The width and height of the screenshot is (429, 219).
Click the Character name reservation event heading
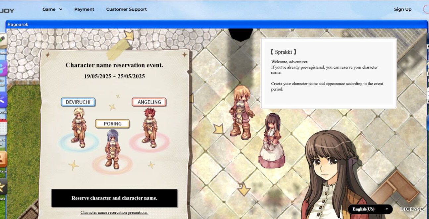(x=115, y=65)
